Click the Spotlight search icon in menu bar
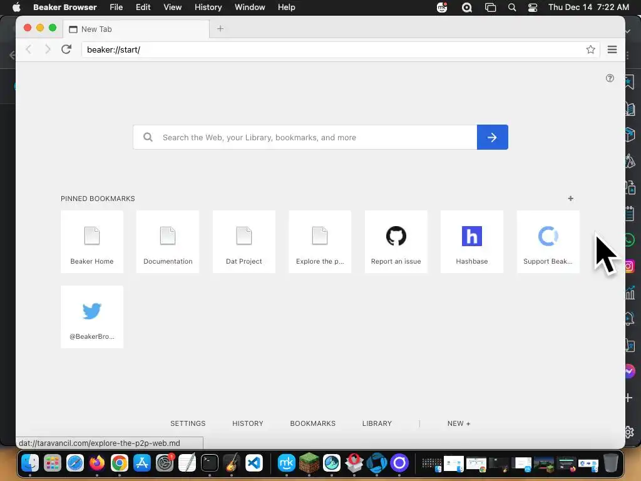The width and height of the screenshot is (641, 481). (512, 8)
